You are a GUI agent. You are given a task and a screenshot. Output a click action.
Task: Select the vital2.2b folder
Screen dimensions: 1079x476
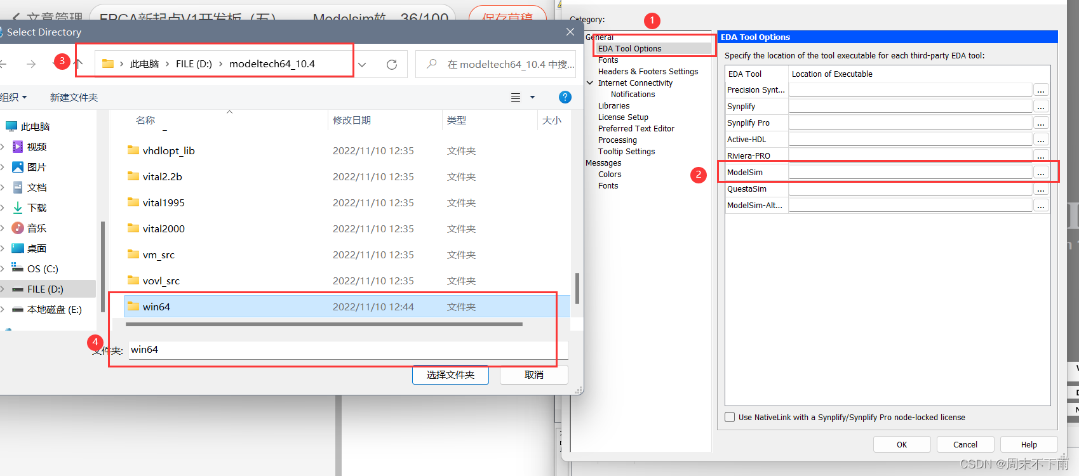(x=162, y=176)
